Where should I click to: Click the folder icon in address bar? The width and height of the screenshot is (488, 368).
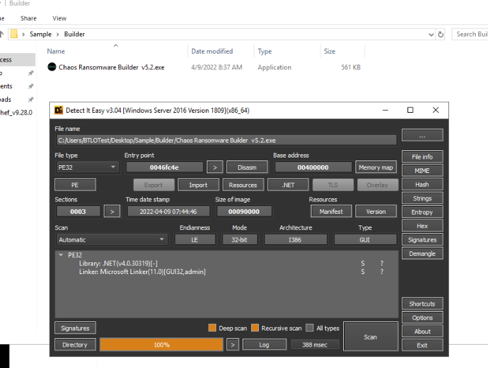14,34
